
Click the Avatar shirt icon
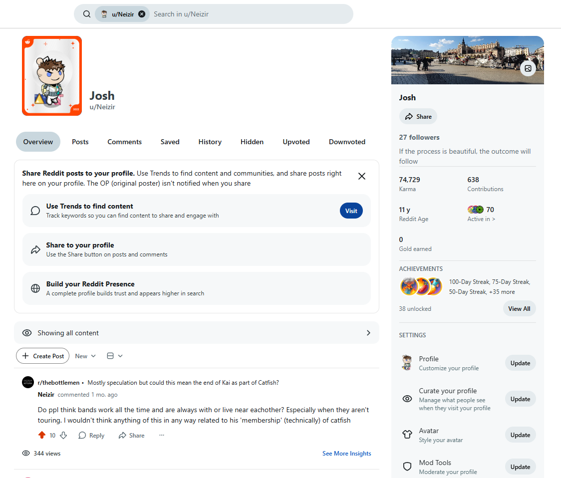(x=407, y=435)
